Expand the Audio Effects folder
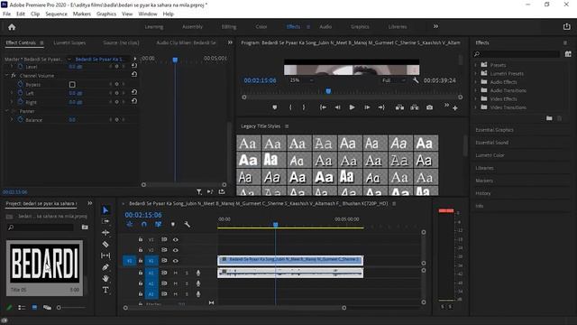This screenshot has width=577, height=325. (x=476, y=82)
